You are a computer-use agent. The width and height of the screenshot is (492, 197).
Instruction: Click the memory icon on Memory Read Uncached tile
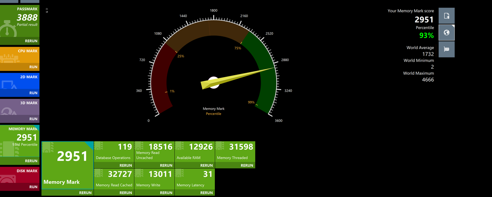[140, 146]
